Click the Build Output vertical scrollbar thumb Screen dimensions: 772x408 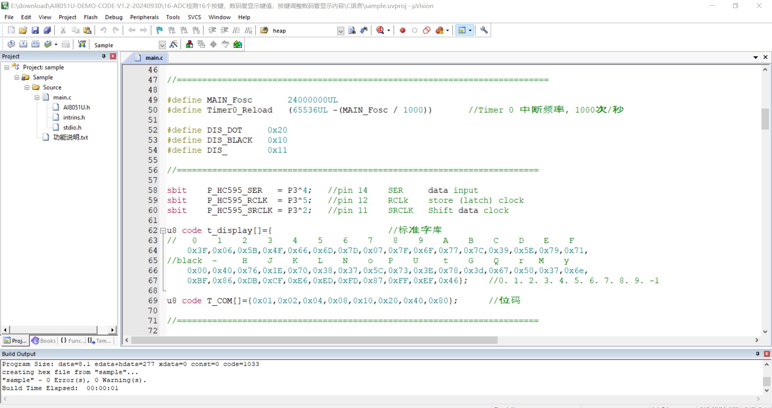(x=767, y=381)
